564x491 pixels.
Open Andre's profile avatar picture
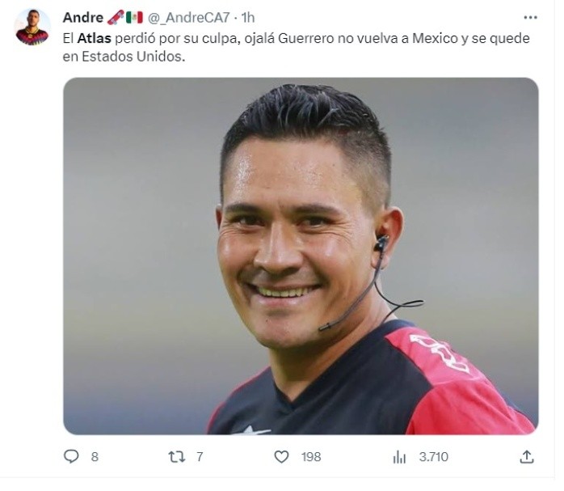[x=32, y=27]
